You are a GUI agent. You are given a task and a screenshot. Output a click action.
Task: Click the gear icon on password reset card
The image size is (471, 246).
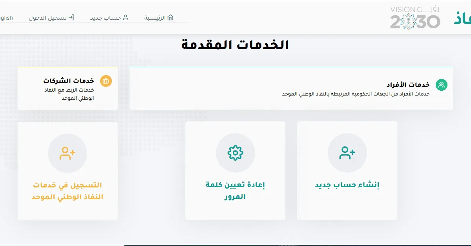click(x=235, y=152)
